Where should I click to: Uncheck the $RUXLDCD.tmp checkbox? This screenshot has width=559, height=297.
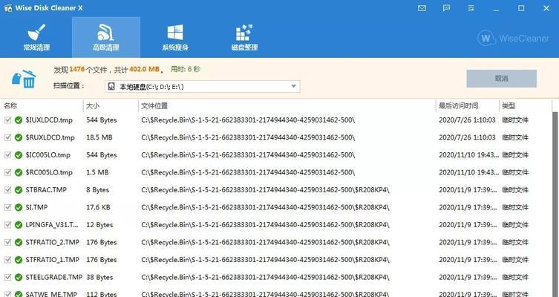click(x=8, y=137)
